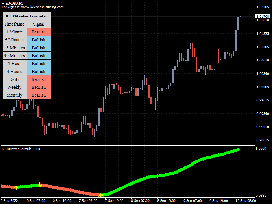Click the indicator scale value 0.9881
272x204 pixels.
[x=261, y=196]
